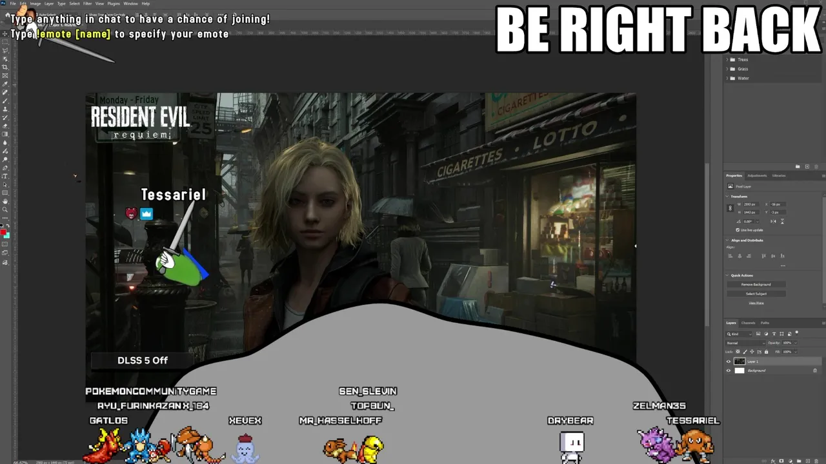
Task: Click create new group folder icon
Action: click(x=799, y=461)
